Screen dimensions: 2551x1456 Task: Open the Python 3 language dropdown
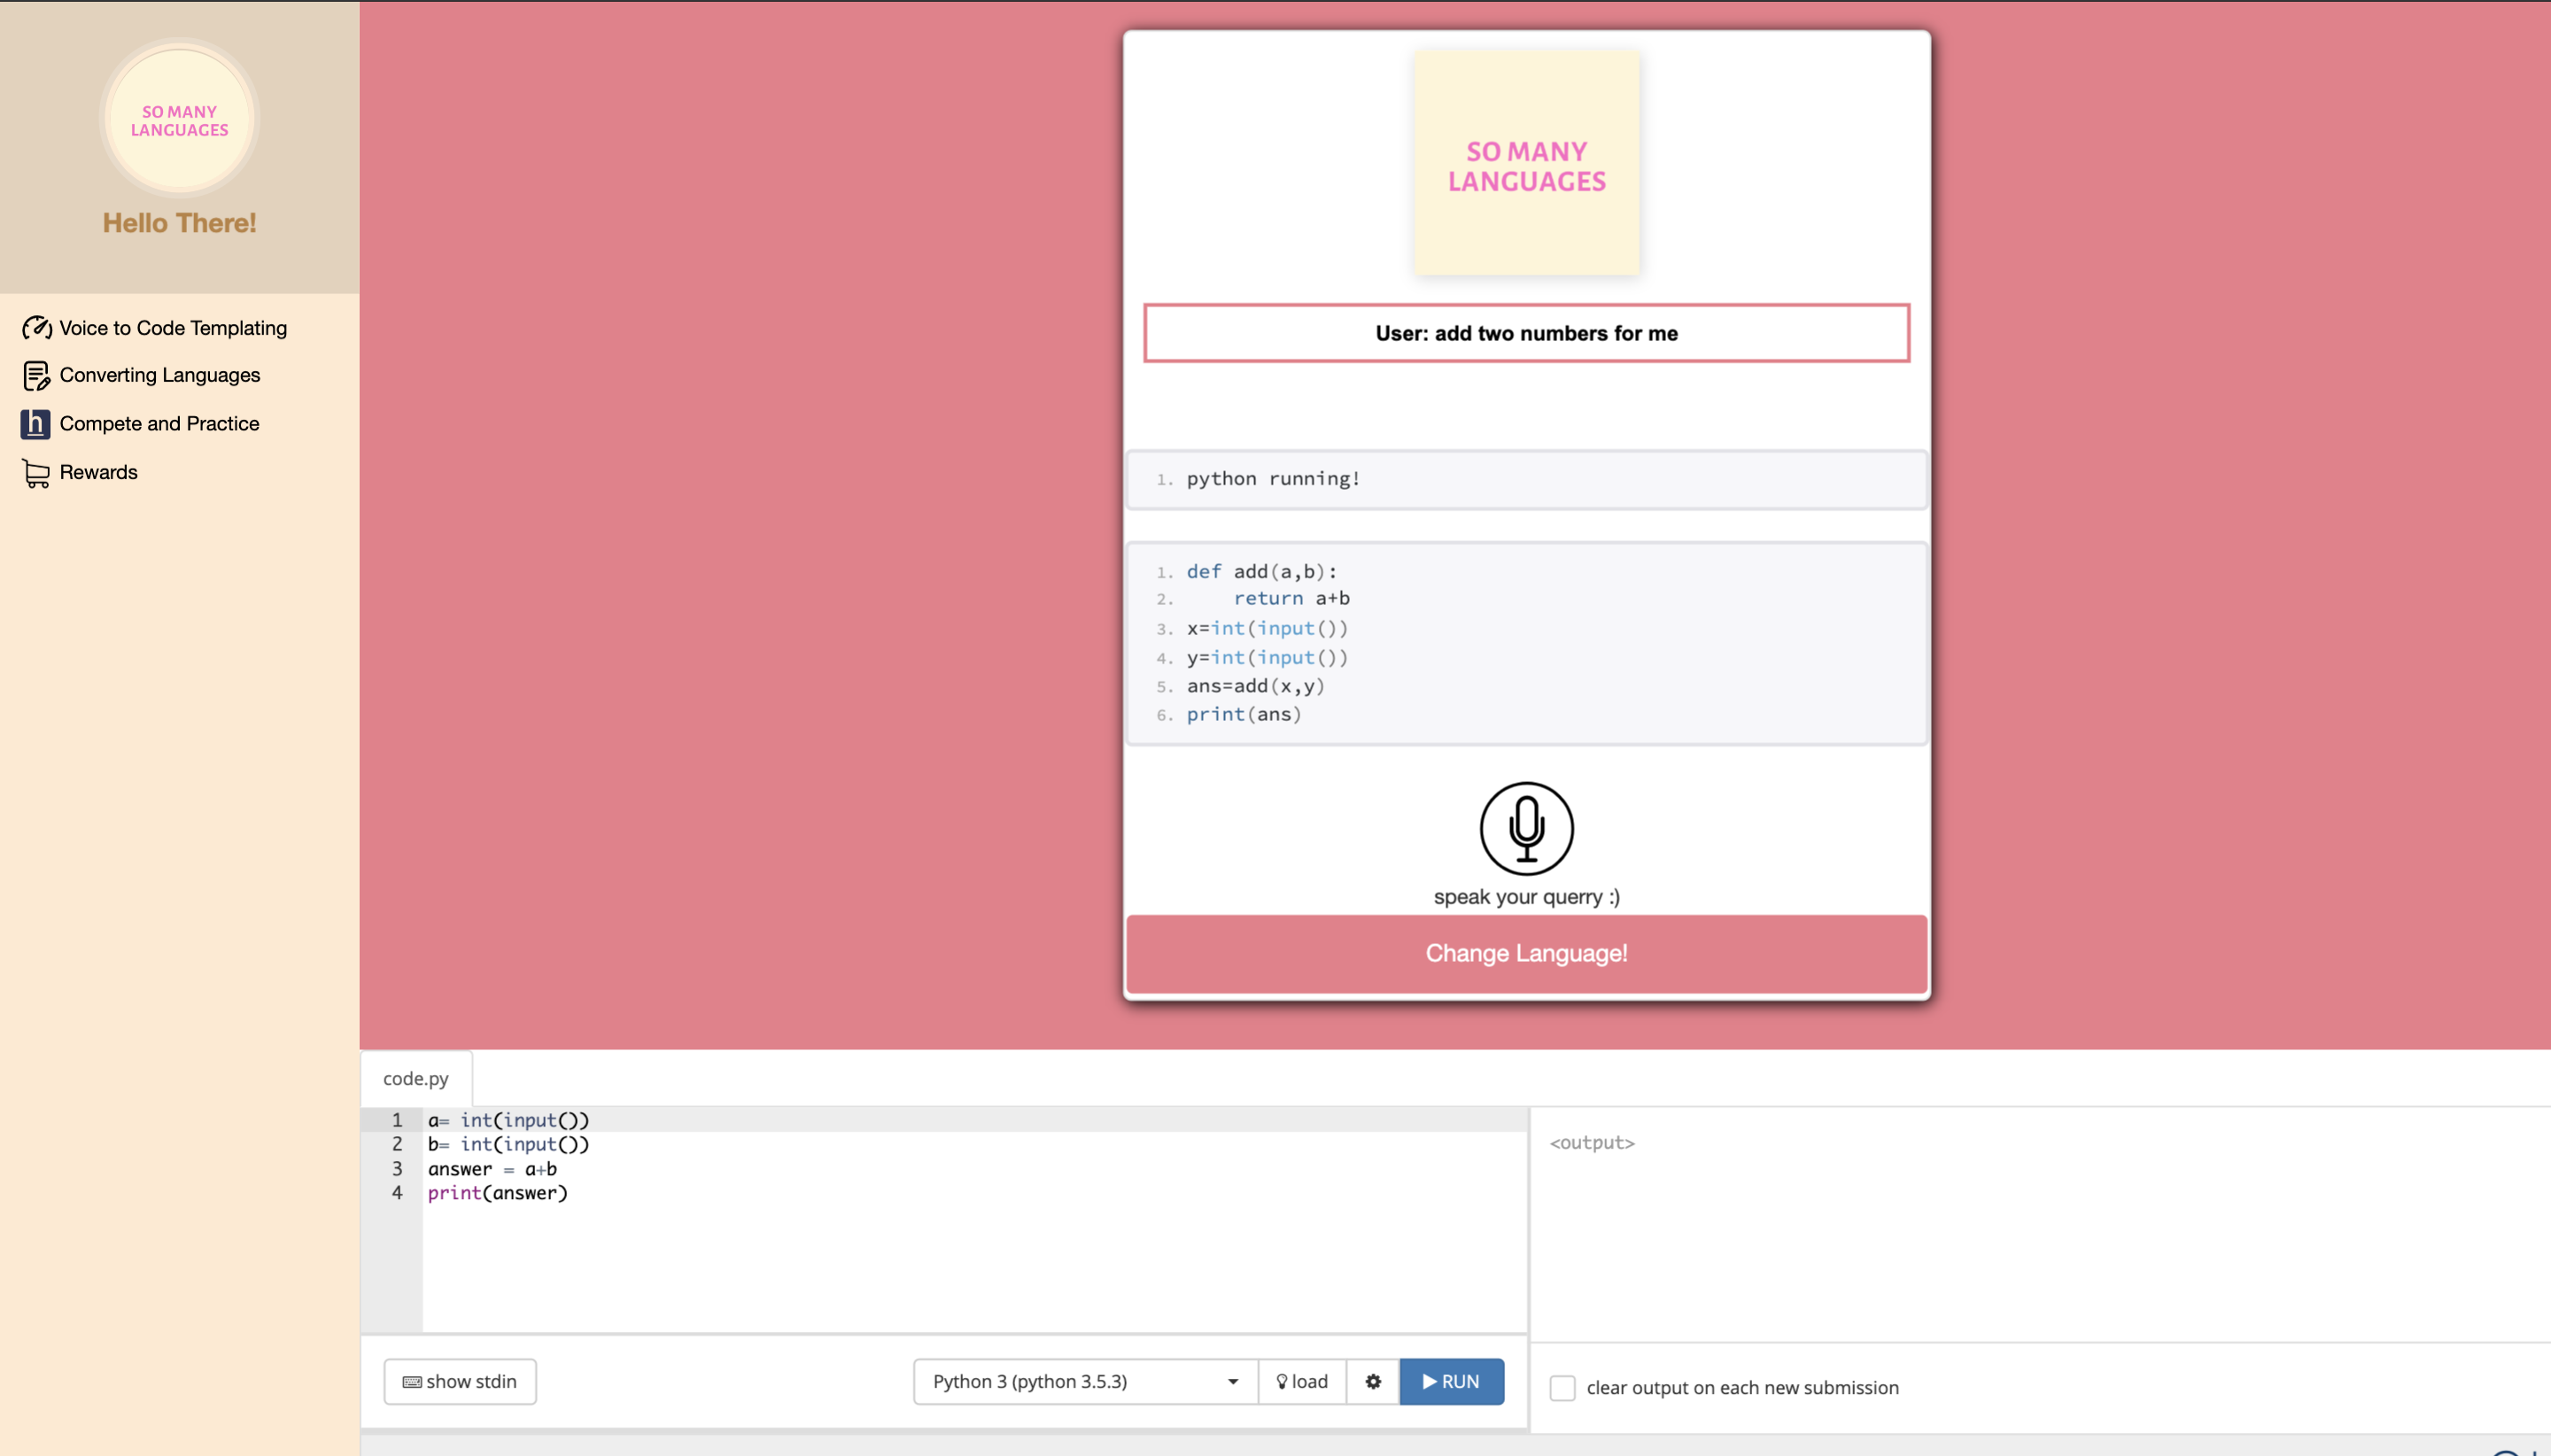click(1084, 1381)
